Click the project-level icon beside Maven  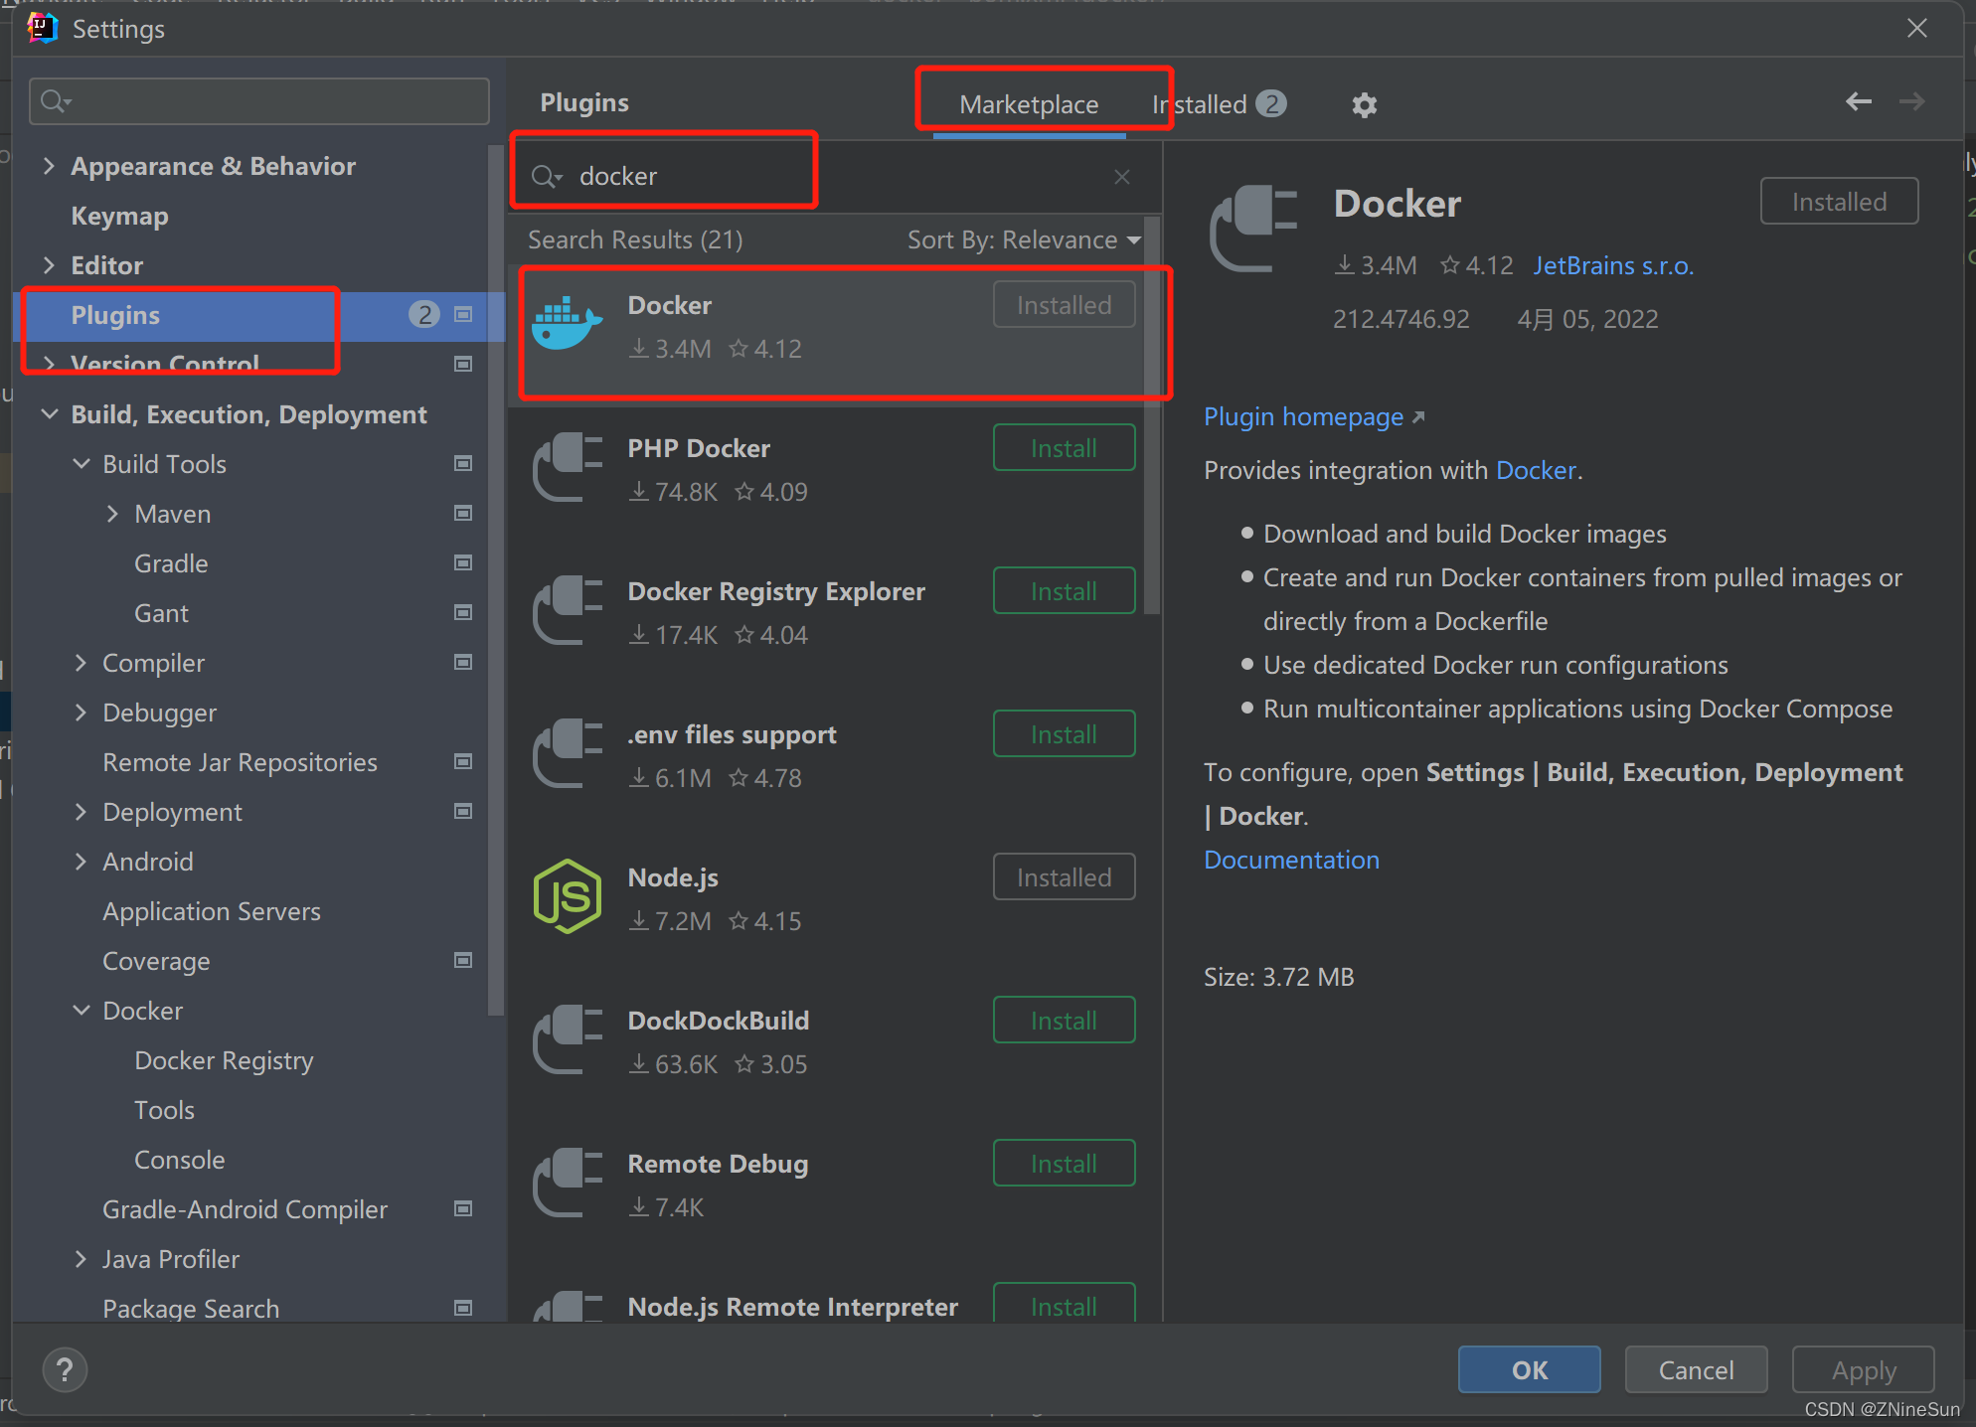463,514
